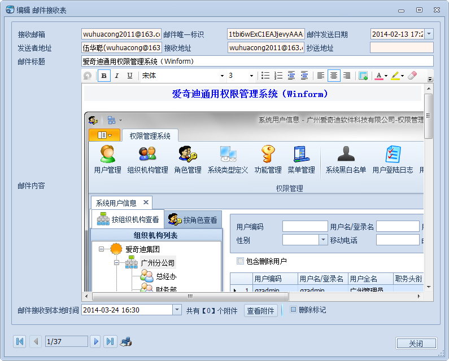Viewport: 449px width, 361px height.
Task: Jump to the last record
Action: tap(110, 341)
